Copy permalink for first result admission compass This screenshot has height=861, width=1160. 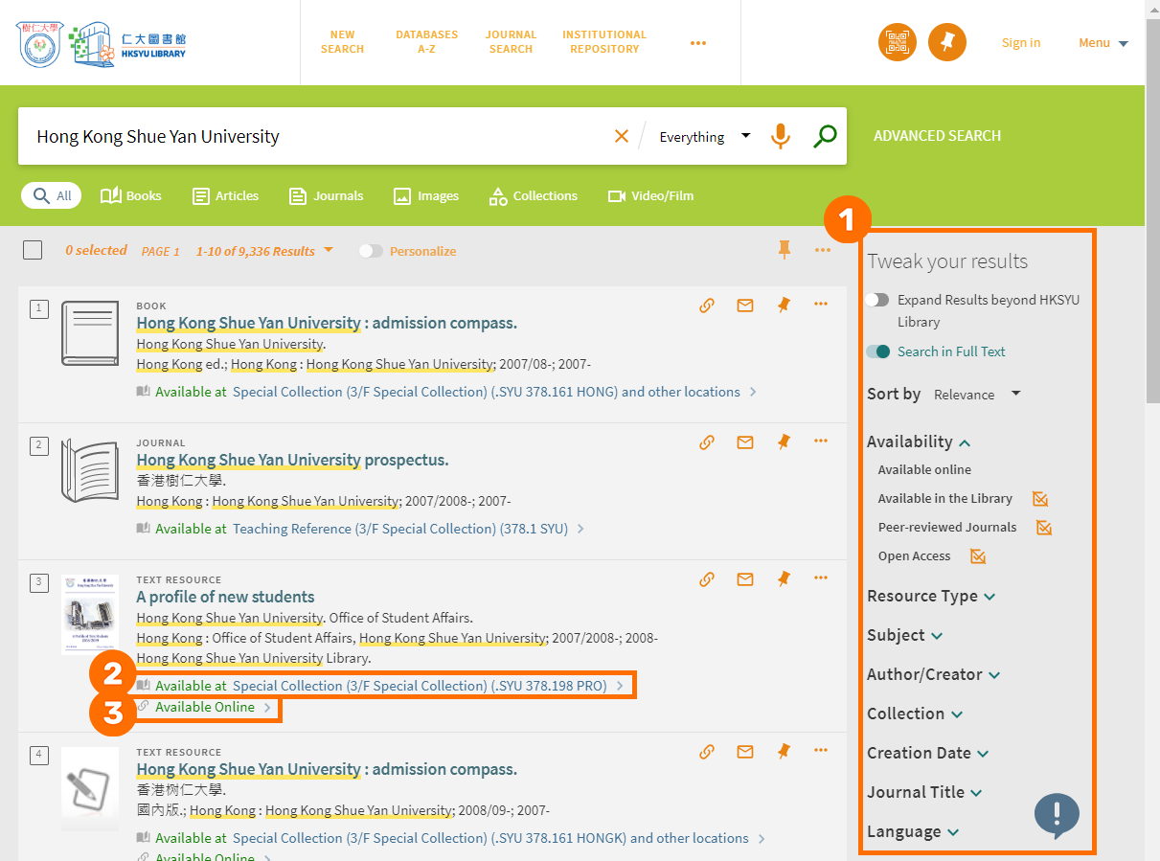coord(707,306)
